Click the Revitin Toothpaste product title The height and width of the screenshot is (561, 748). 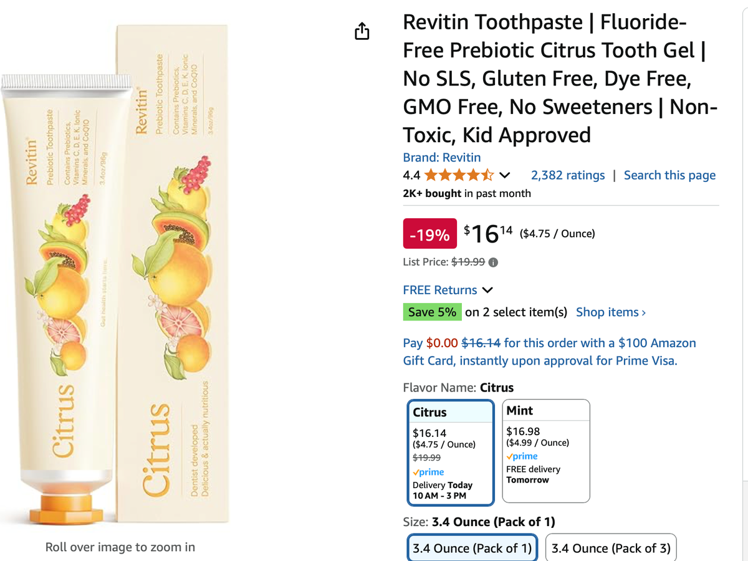[x=559, y=79]
